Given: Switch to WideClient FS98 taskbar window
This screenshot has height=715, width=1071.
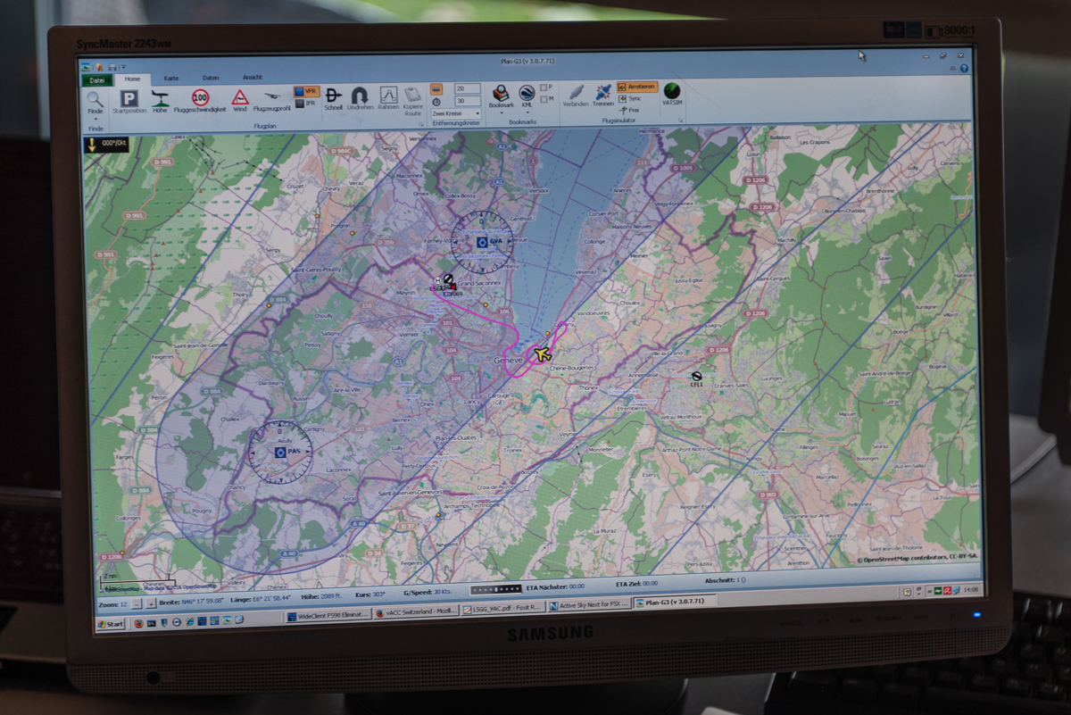Looking at the screenshot, I should coord(328,616).
